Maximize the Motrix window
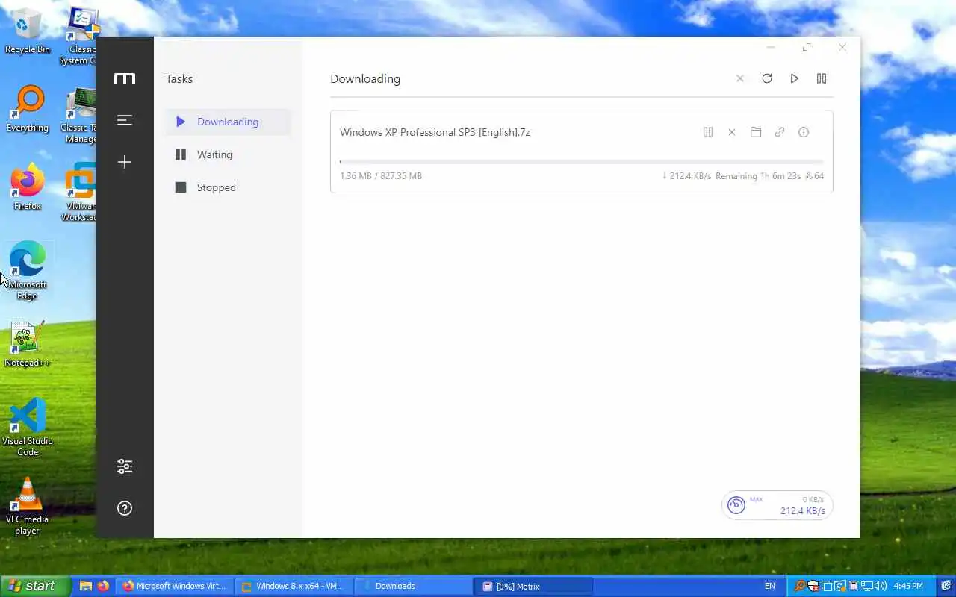Viewport: 956px width, 597px height. [807, 47]
